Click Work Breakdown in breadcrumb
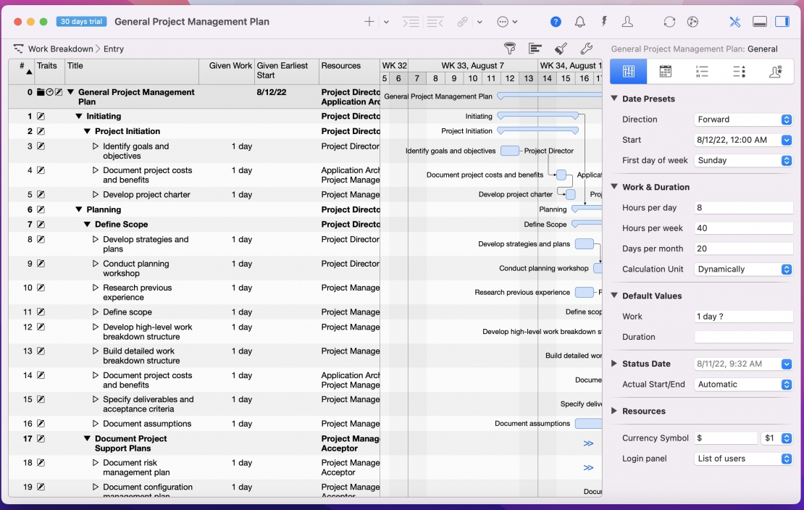 click(60, 49)
